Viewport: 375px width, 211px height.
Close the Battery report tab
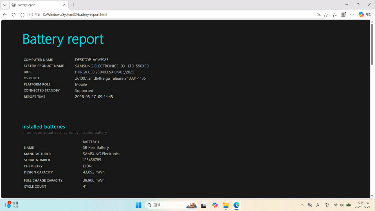coord(64,5)
